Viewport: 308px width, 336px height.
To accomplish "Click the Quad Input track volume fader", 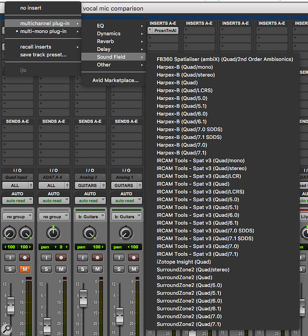I will (11, 306).
